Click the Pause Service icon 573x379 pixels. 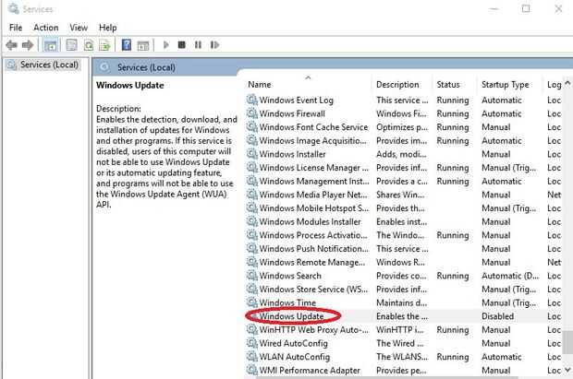point(198,45)
